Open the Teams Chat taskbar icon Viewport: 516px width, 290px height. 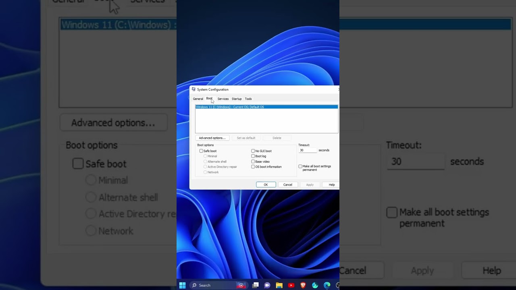(x=267, y=285)
